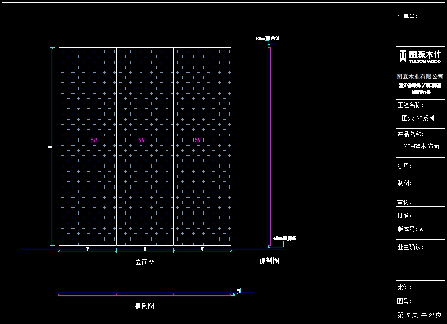Click the 立面图 elevation view title
This screenshot has height=324, width=447.
pos(145,262)
